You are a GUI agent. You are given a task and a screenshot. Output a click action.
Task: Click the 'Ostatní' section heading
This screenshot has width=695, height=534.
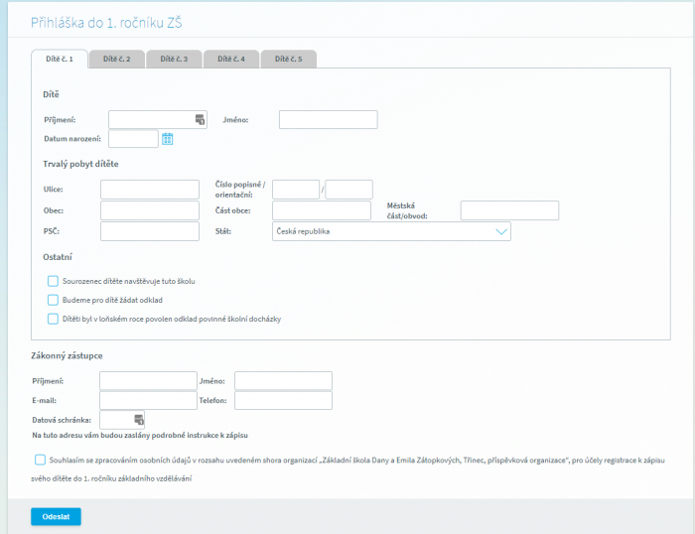click(x=58, y=257)
